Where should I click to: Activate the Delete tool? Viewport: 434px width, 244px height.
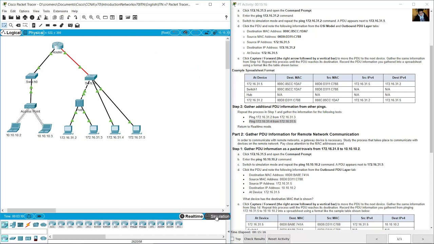(18, 25)
